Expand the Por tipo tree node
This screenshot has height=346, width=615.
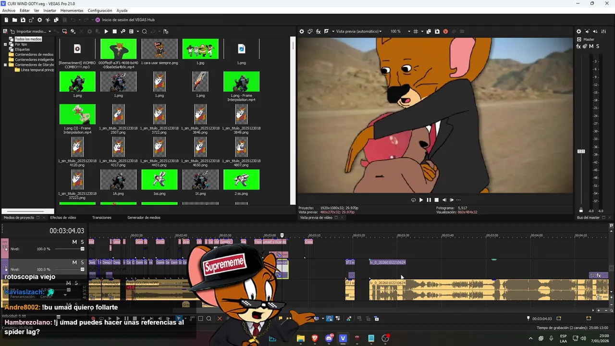coord(5,44)
